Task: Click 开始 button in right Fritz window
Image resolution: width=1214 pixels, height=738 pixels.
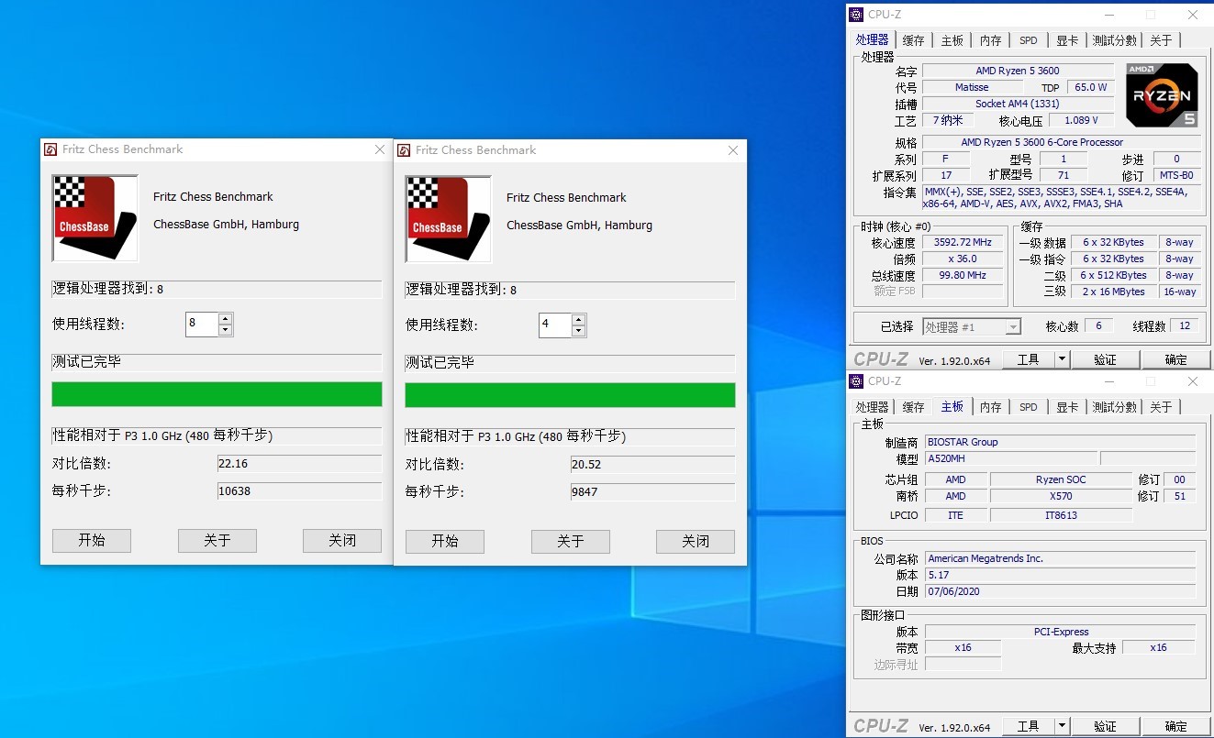Action: [445, 542]
